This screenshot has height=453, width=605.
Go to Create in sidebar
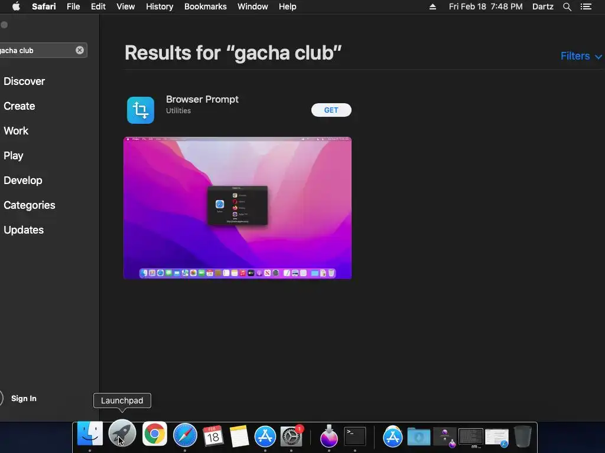tap(19, 106)
